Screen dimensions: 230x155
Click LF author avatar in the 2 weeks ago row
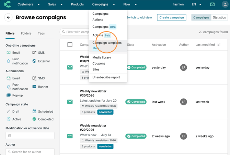point(184,136)
